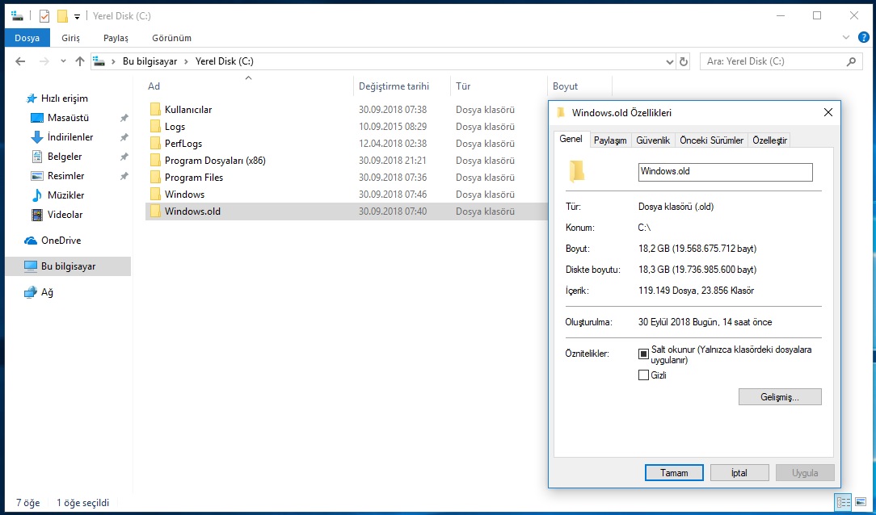Enable the Gizli checkbox
This screenshot has height=515, width=876.
pyautogui.click(x=644, y=375)
